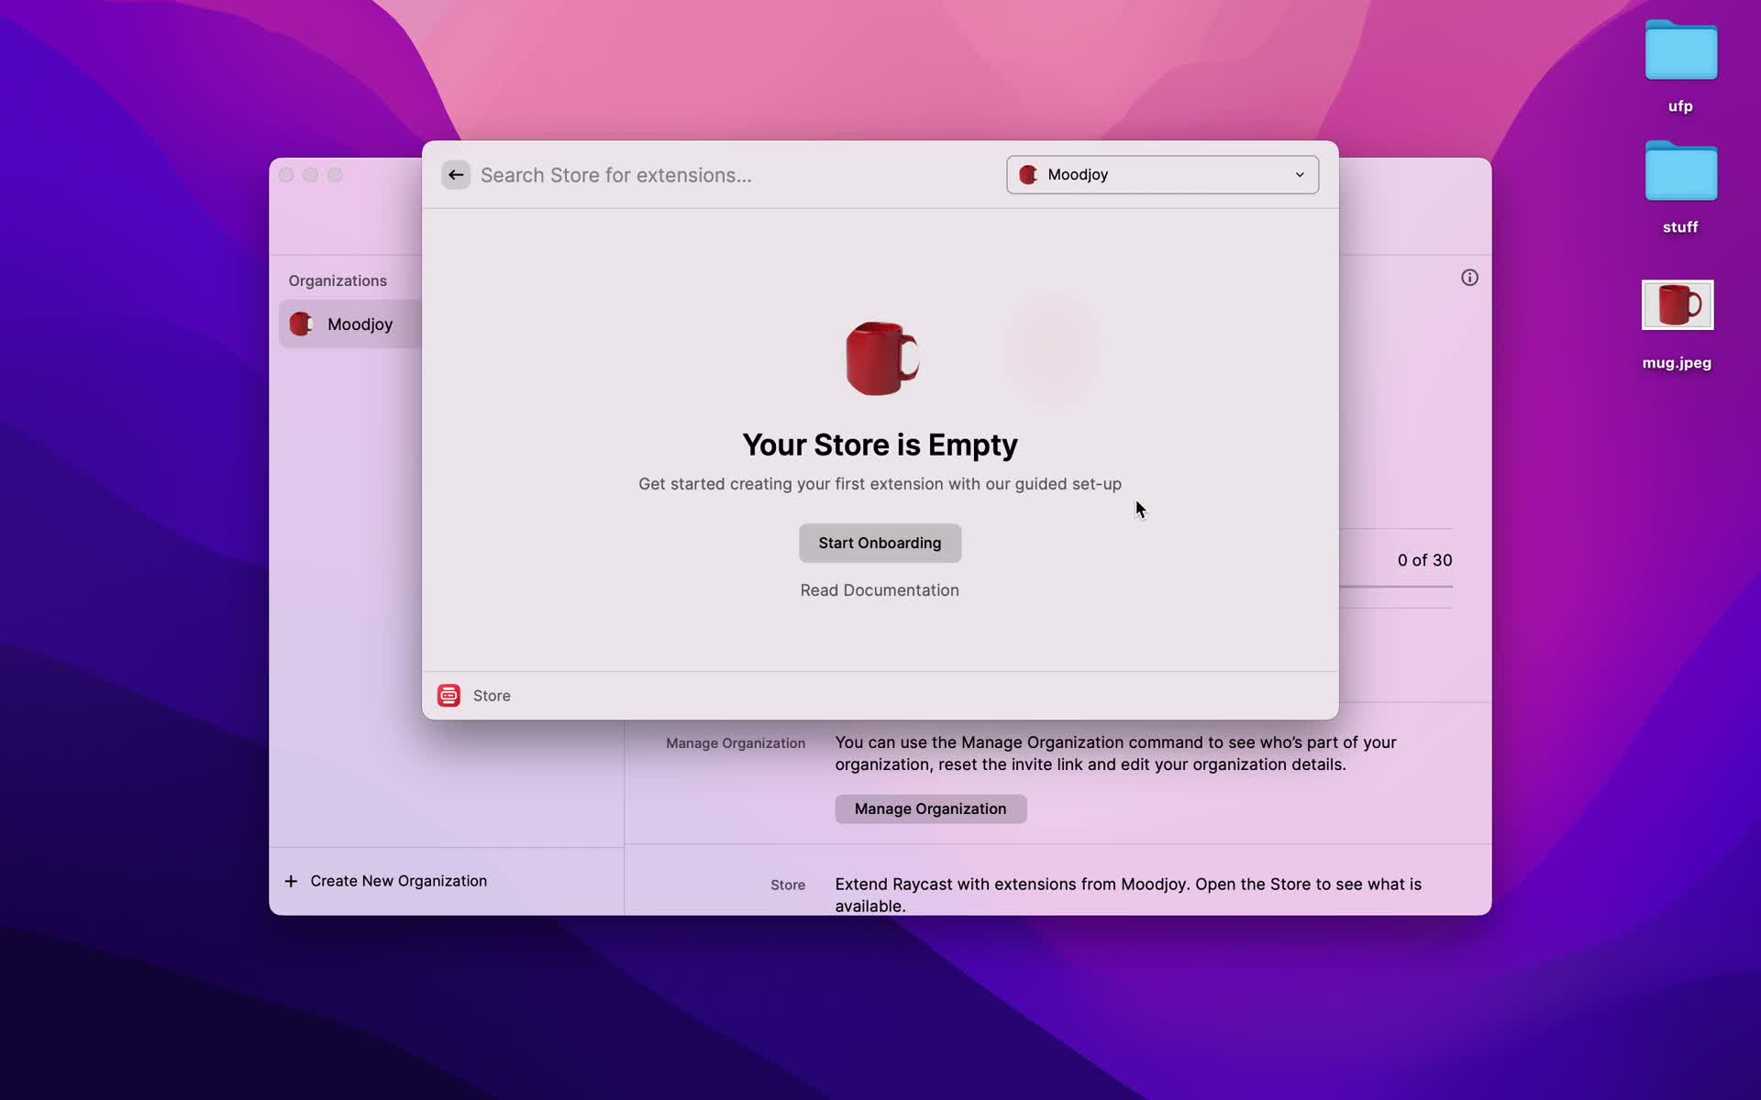Click the Organizations section header
This screenshot has width=1761, height=1100.
pos(338,280)
